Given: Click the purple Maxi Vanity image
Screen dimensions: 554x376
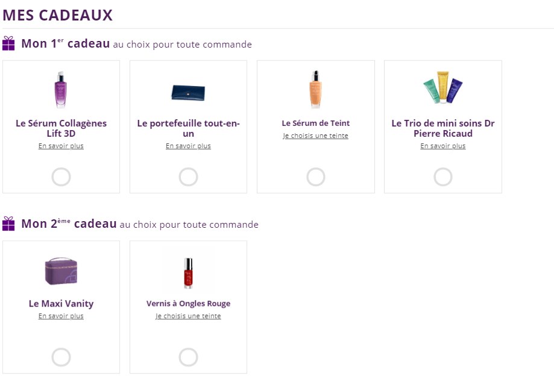Looking at the screenshot, I should [x=61, y=271].
